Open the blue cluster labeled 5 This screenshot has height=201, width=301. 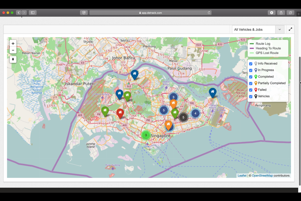pyautogui.click(x=164, y=110)
